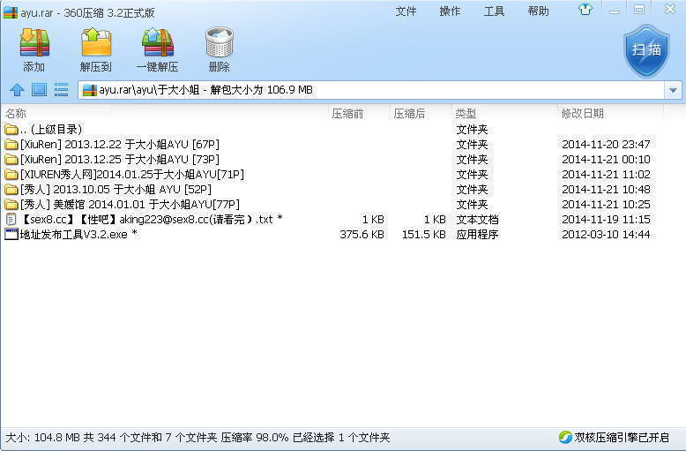Open the skin (shirt) icon in title bar
Image resolution: width=686 pixels, height=451 pixels.
(x=585, y=10)
